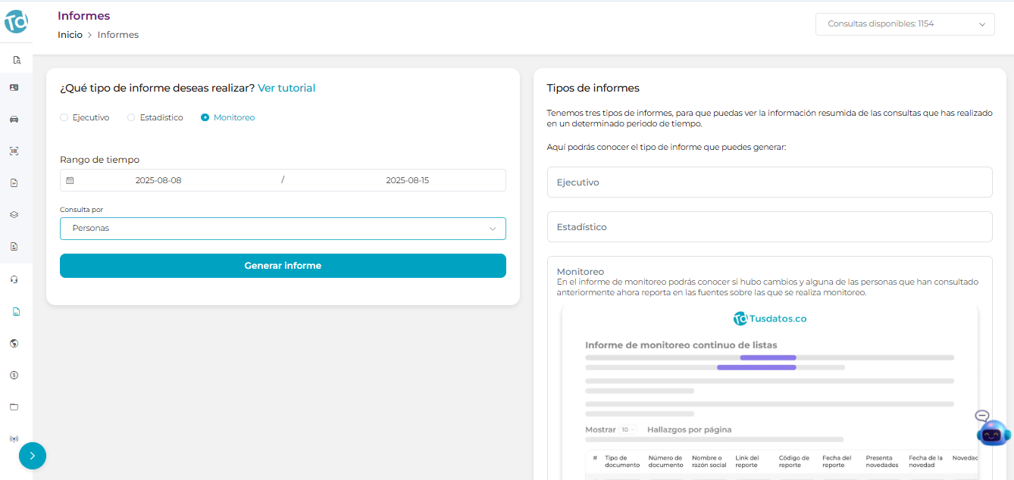Viewport: 1014px width, 480px height.
Task: Click the Rango de tiempo label
Action: point(99,160)
